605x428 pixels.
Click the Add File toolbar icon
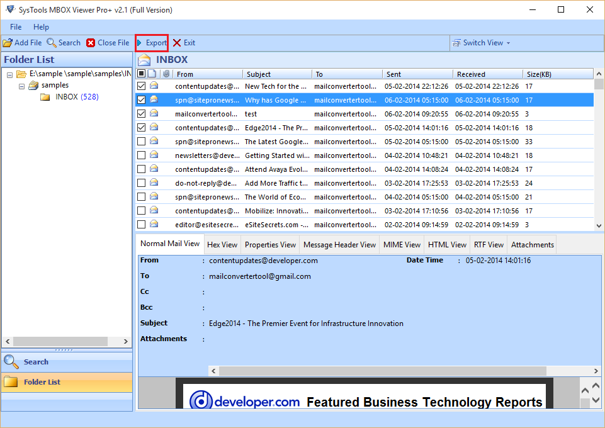tap(8, 43)
